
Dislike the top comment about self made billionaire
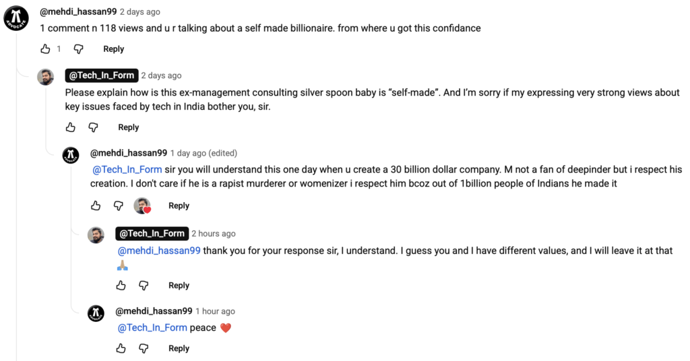[79, 49]
